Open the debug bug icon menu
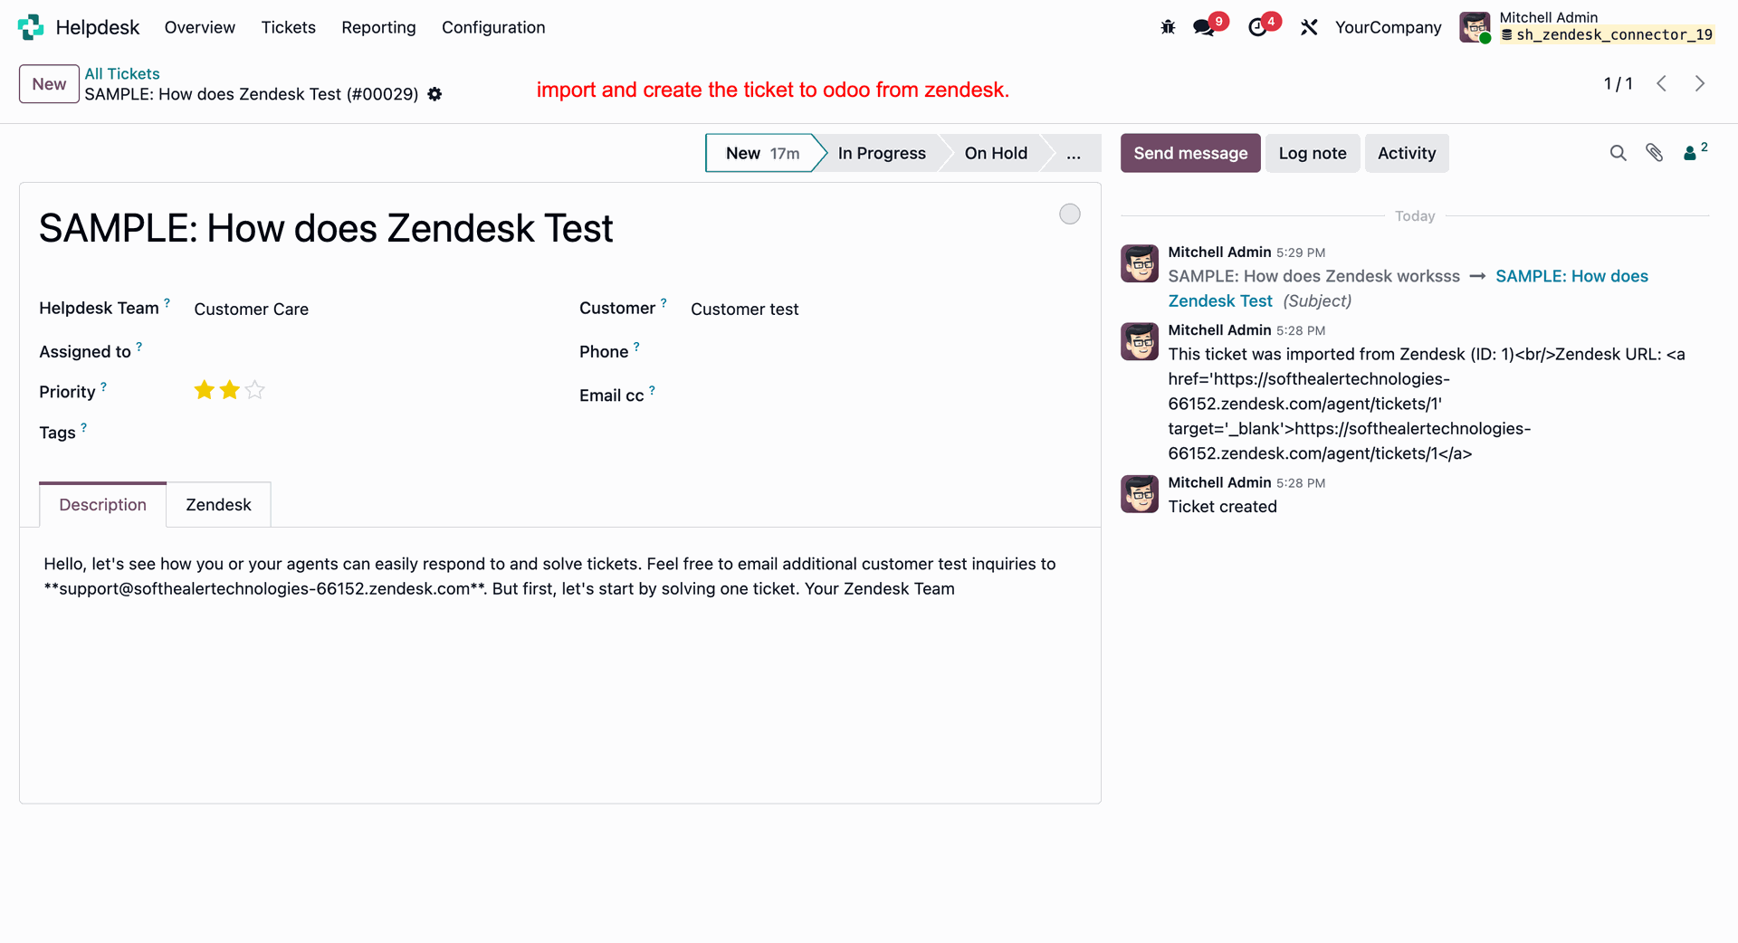The width and height of the screenshot is (1738, 943). pyautogui.click(x=1168, y=27)
